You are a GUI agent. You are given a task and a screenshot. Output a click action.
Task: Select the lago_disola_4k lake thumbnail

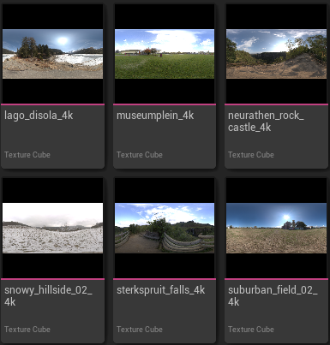(x=52, y=54)
